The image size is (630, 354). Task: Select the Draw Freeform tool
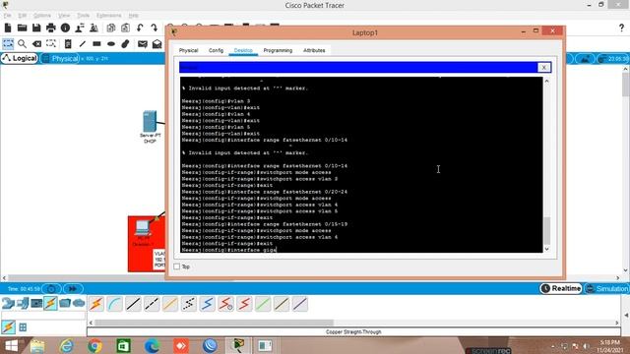tap(125, 43)
